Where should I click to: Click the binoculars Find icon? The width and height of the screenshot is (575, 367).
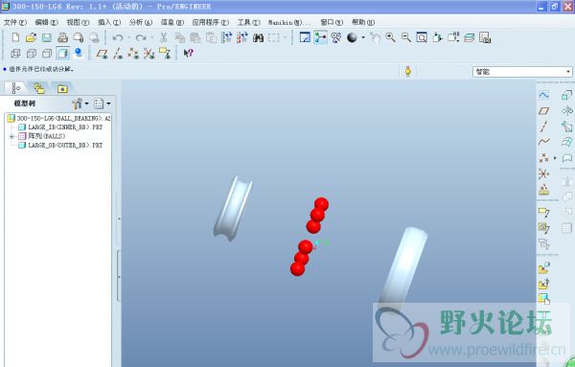tap(258, 37)
